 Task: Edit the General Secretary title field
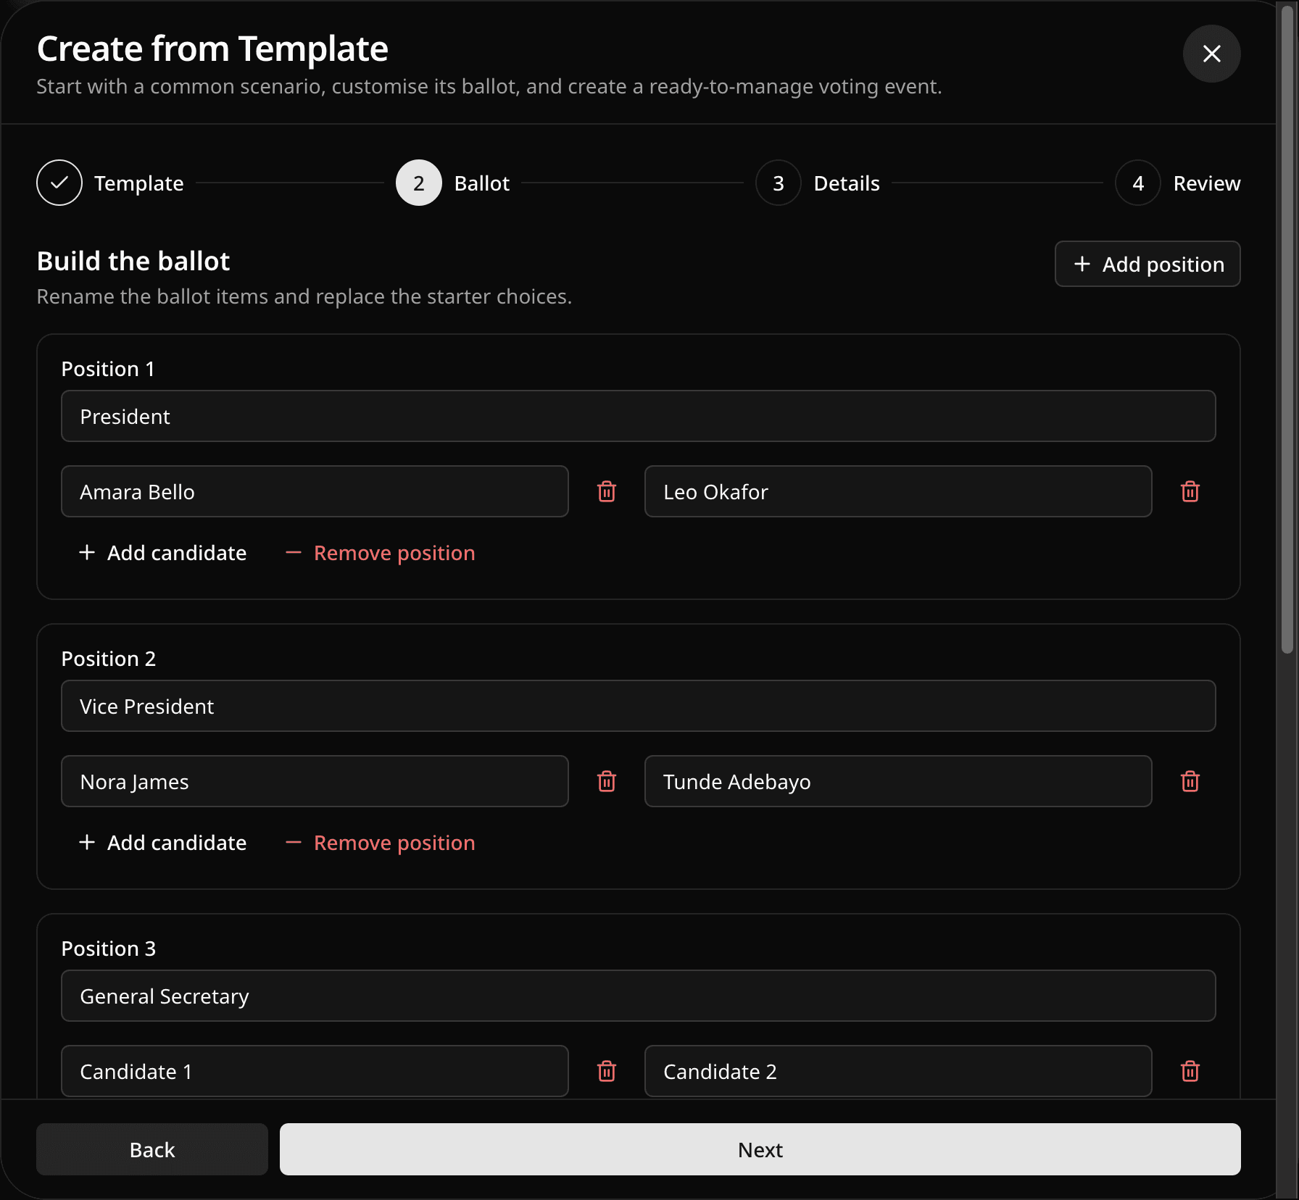click(x=638, y=996)
